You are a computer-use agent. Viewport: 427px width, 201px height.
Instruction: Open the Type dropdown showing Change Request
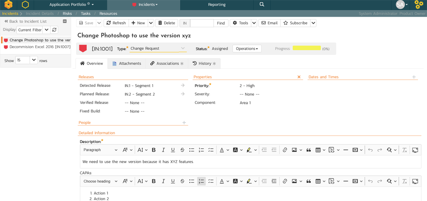[x=158, y=49]
